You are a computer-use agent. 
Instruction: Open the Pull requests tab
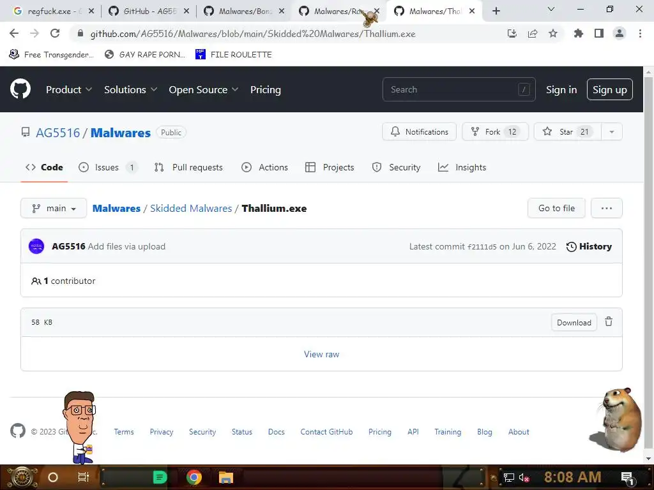click(x=188, y=167)
